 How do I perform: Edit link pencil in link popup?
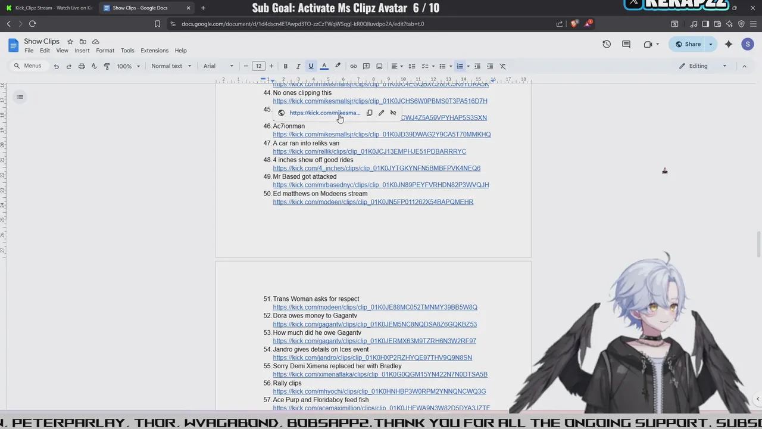[x=381, y=113]
